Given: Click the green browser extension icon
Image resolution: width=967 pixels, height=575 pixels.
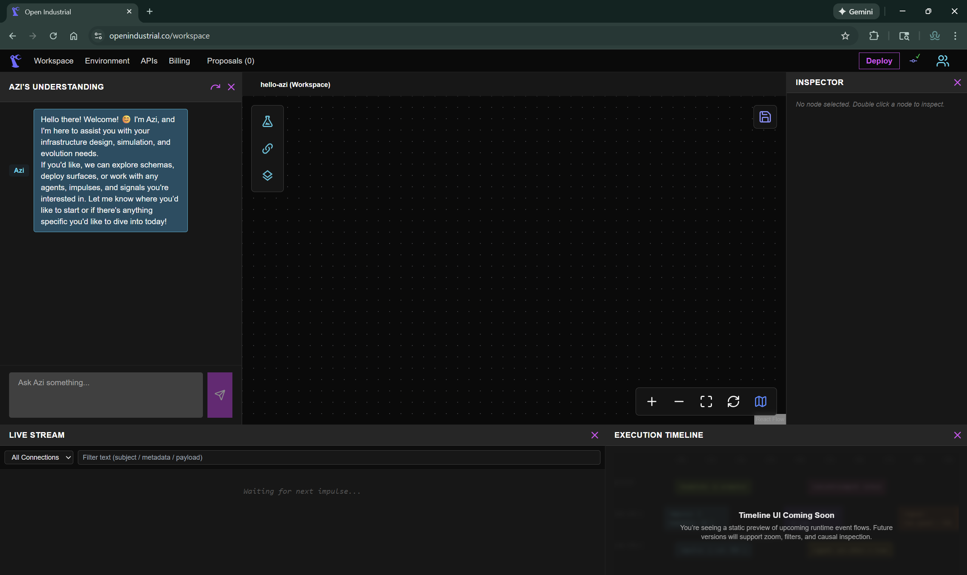Looking at the screenshot, I should click(935, 36).
